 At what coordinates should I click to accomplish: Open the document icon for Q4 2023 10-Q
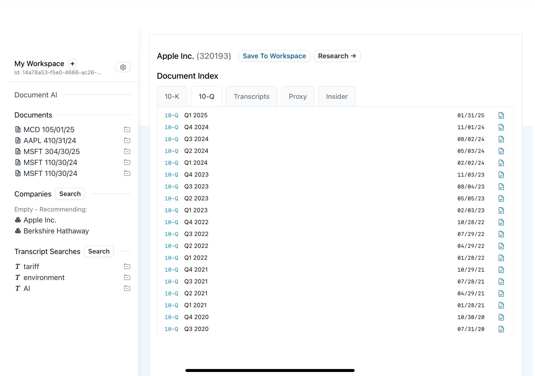tap(501, 175)
